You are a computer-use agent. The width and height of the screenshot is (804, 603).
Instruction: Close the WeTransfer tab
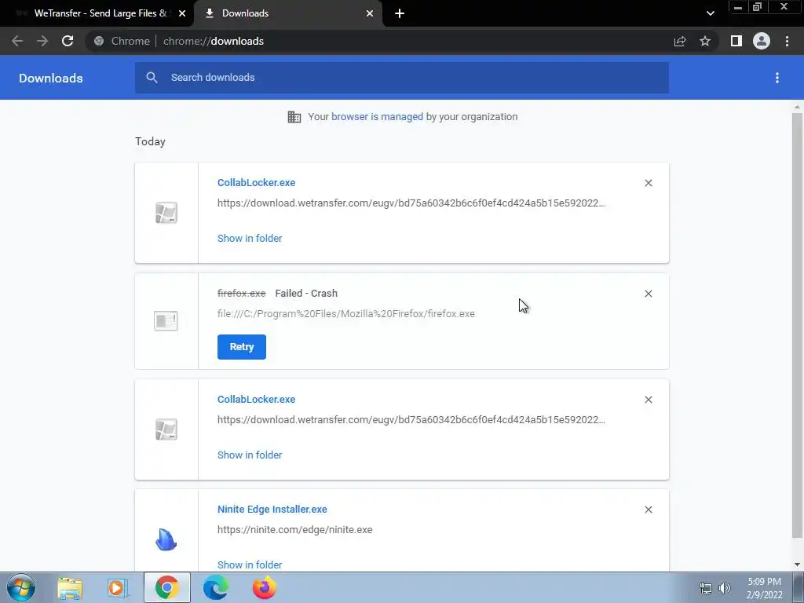pos(182,13)
